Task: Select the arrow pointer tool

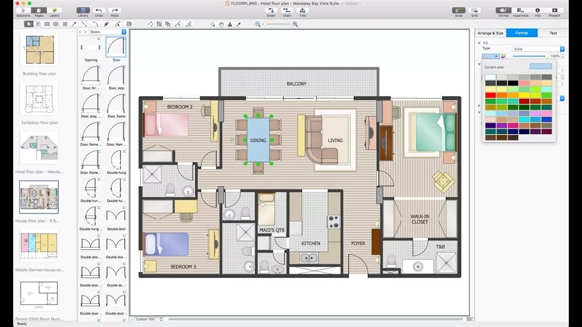Action: click(29, 24)
